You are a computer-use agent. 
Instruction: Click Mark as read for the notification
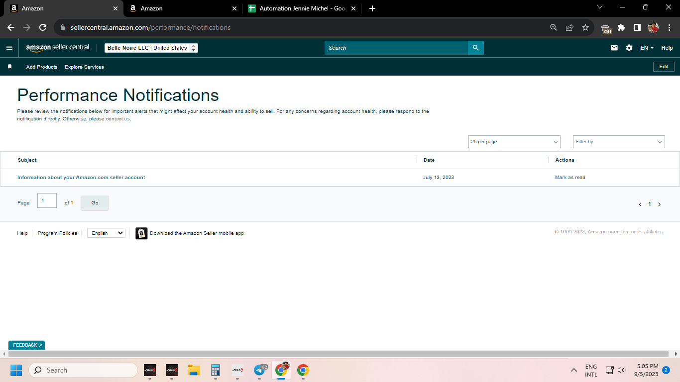(x=570, y=178)
